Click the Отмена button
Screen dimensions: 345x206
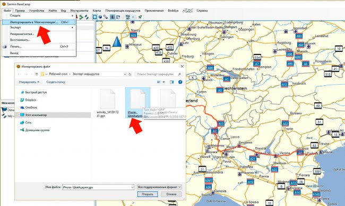pos(171,194)
